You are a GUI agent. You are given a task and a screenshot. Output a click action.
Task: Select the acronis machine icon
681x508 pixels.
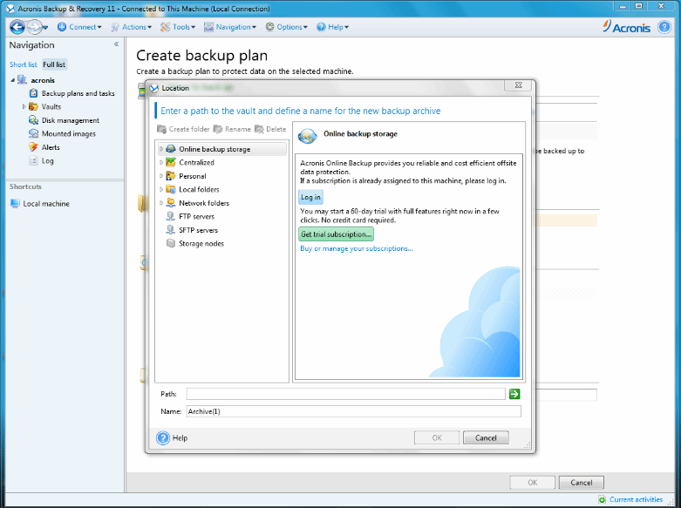[x=22, y=80]
